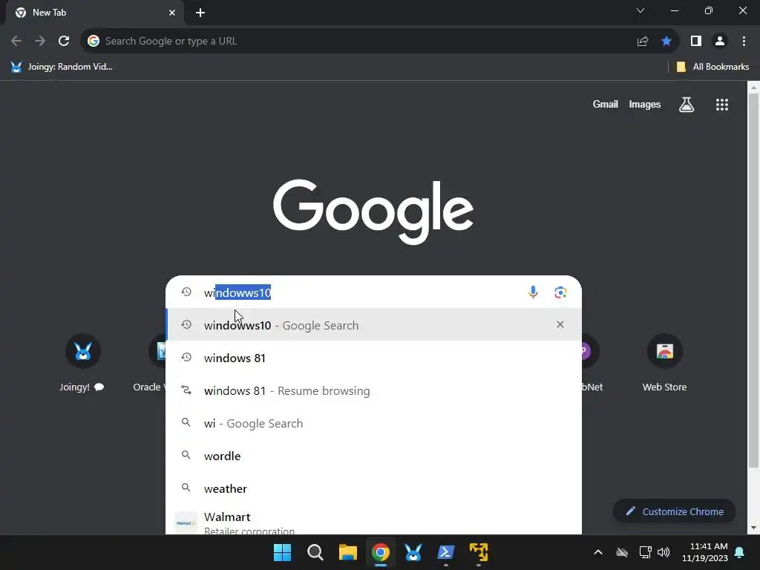The image size is (760, 570).
Task: Open the Joingy! shortcut tile
Action: coord(82,362)
